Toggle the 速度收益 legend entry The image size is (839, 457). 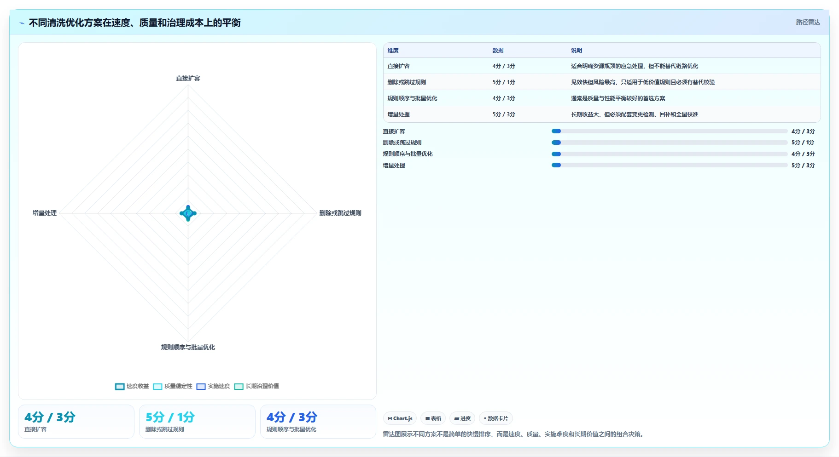[132, 386]
